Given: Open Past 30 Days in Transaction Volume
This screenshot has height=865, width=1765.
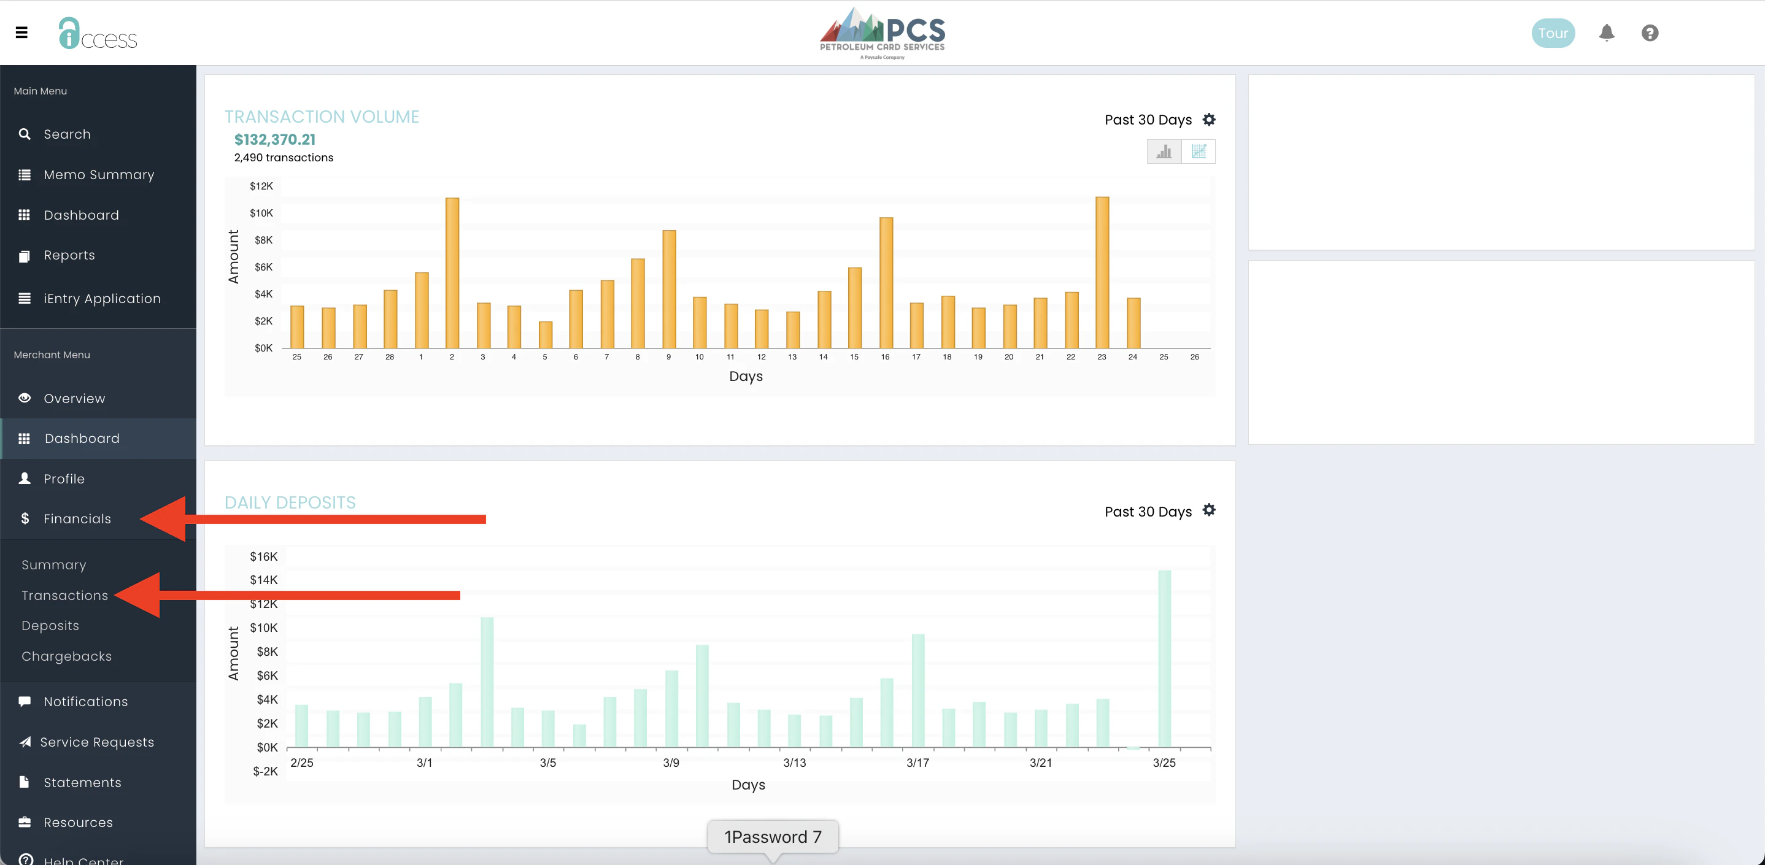Looking at the screenshot, I should click(1148, 120).
